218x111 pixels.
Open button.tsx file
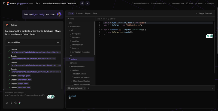tap(76, 37)
